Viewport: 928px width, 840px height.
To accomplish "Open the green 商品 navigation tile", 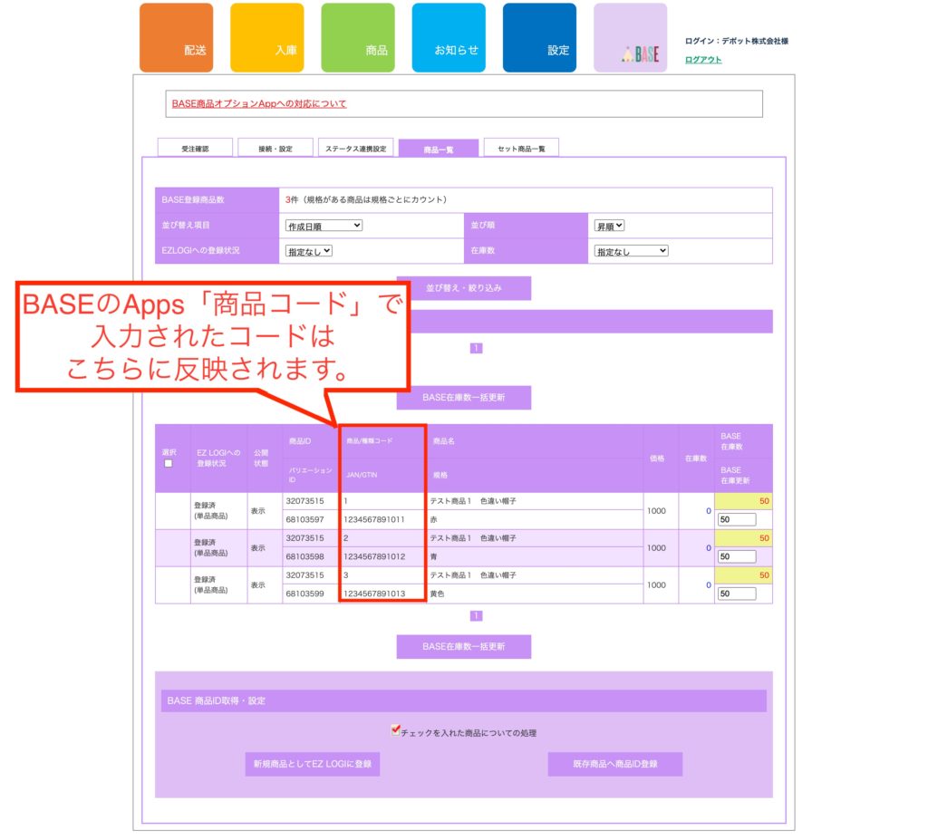I will 357,38.
